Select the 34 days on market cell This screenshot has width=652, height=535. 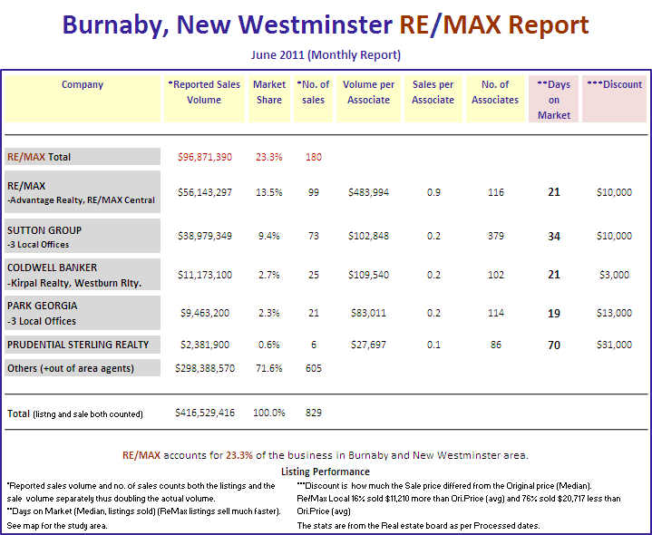[553, 236]
